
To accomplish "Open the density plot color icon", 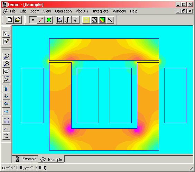I will [x=102, y=20].
